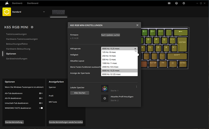This screenshot has height=129, width=209.
Task: Open the Startmenü tab
Action: point(17,3)
